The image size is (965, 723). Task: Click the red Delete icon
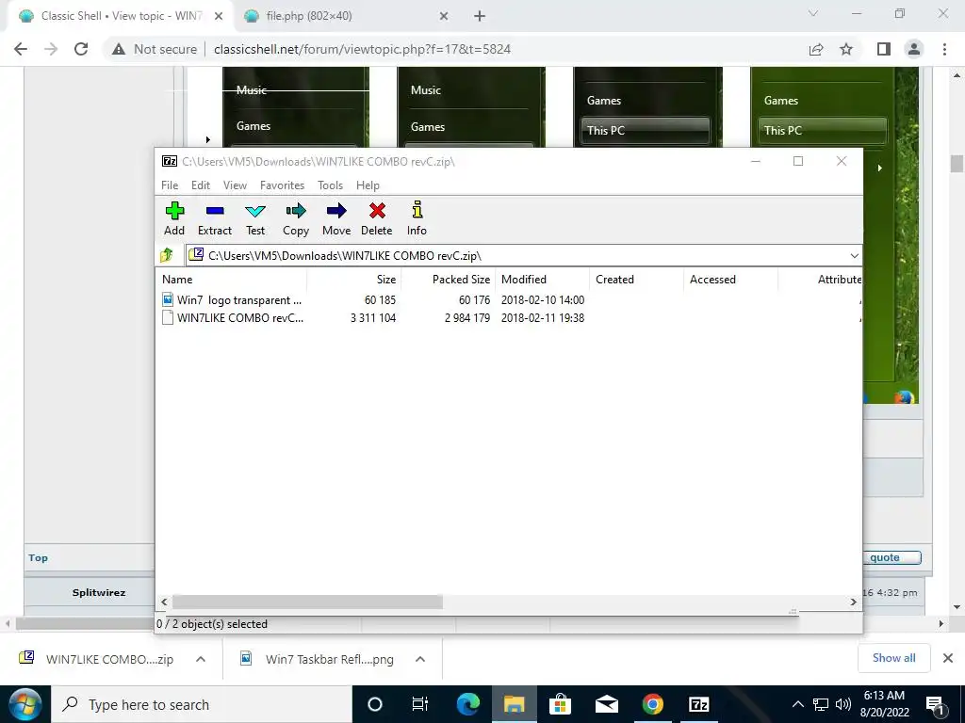click(377, 211)
